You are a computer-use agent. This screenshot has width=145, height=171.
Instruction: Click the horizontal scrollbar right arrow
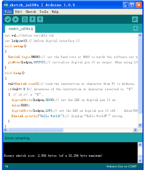[135, 130]
